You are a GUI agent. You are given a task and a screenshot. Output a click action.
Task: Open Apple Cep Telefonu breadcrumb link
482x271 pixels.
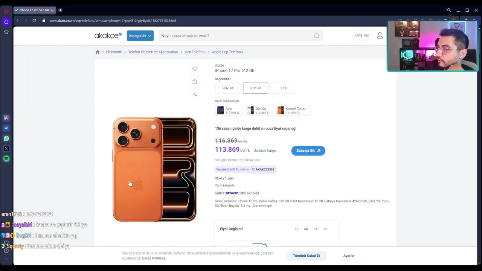pyautogui.click(x=227, y=52)
